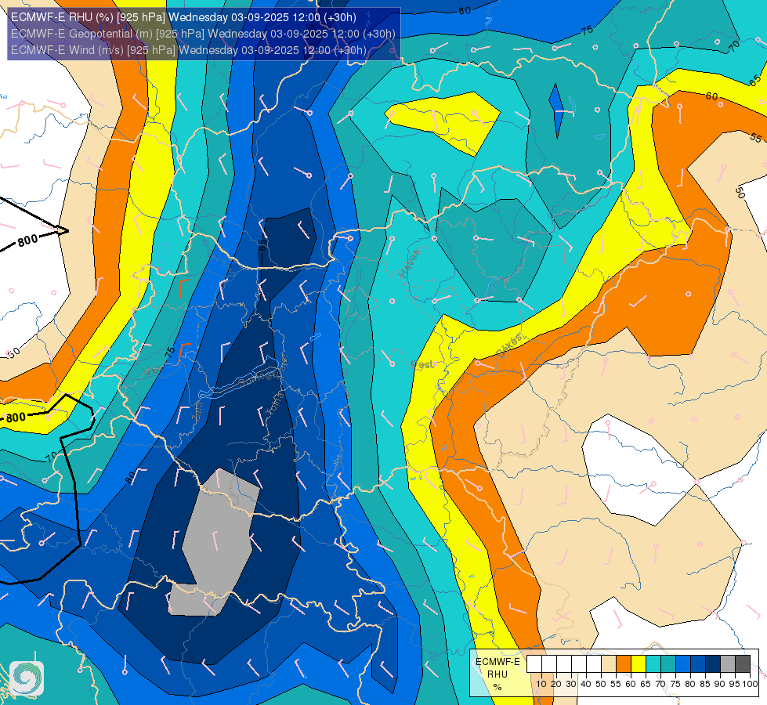Click the legend value 100
This screenshot has width=767, height=705.
click(751, 684)
